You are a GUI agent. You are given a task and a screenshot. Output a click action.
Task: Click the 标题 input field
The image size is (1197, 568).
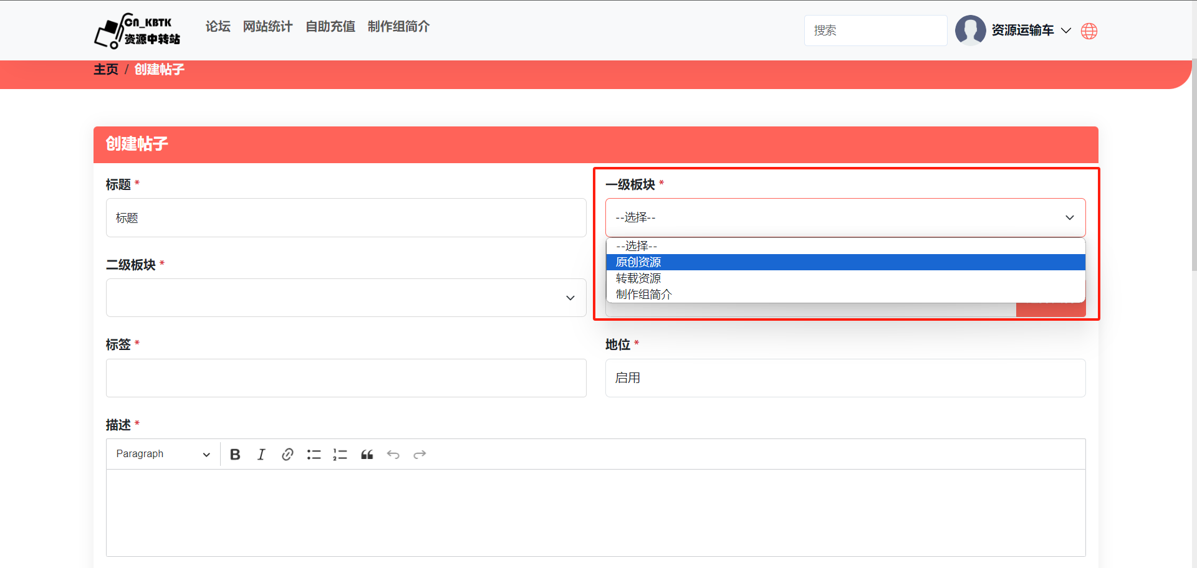(x=346, y=218)
